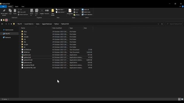Click Edit in the Open group
184x103 pixels.
tap(76, 12)
